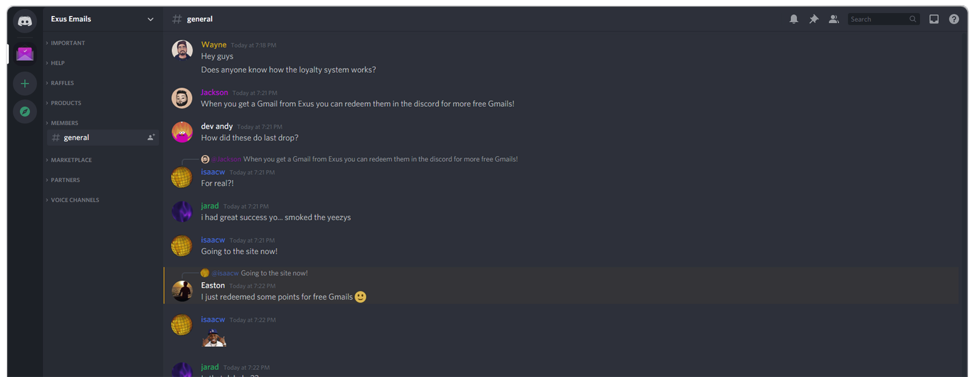
Task: Expand the IMPORTANT category
Action: 68,43
